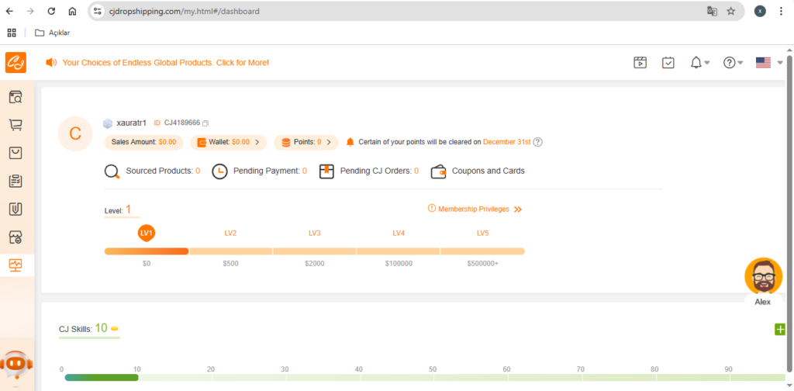Screen dimensions: 794x391
Task: Open the US flag language dropdown
Action: click(769, 63)
